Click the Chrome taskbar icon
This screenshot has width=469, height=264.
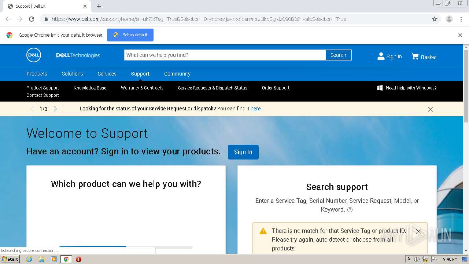[x=66, y=259]
